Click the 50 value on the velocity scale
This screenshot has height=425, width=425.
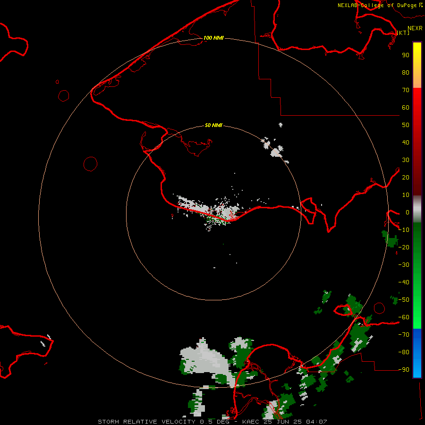pos(406,125)
